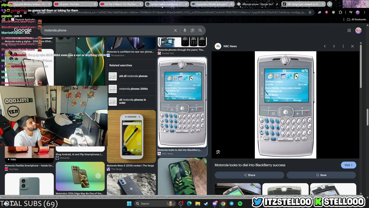369x208 pixels.
Task: Open 'Motorola's 2026 Edge' image result
Action: 80,179
